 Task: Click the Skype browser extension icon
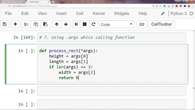[165, 6]
